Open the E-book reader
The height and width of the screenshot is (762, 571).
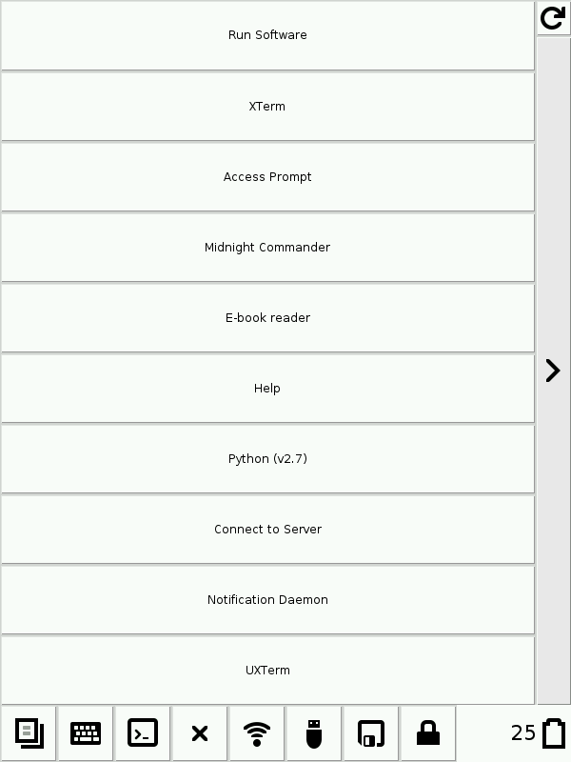(267, 318)
